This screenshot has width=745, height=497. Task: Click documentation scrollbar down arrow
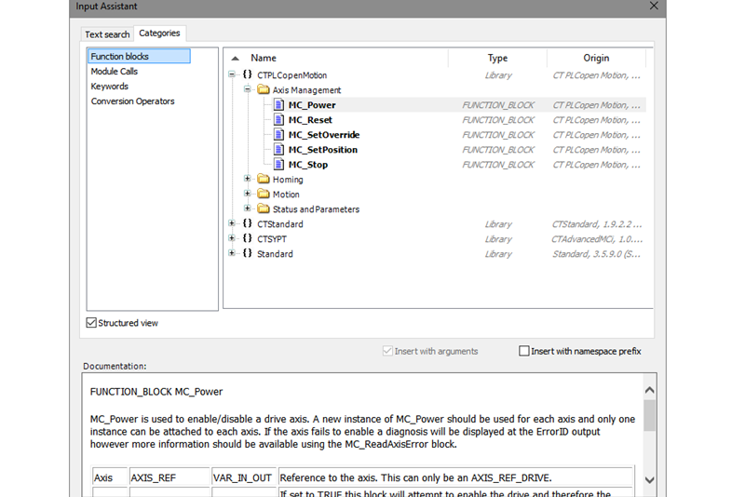tap(650, 480)
